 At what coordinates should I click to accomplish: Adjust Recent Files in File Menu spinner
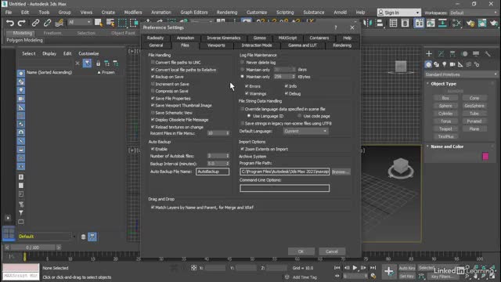228,133
